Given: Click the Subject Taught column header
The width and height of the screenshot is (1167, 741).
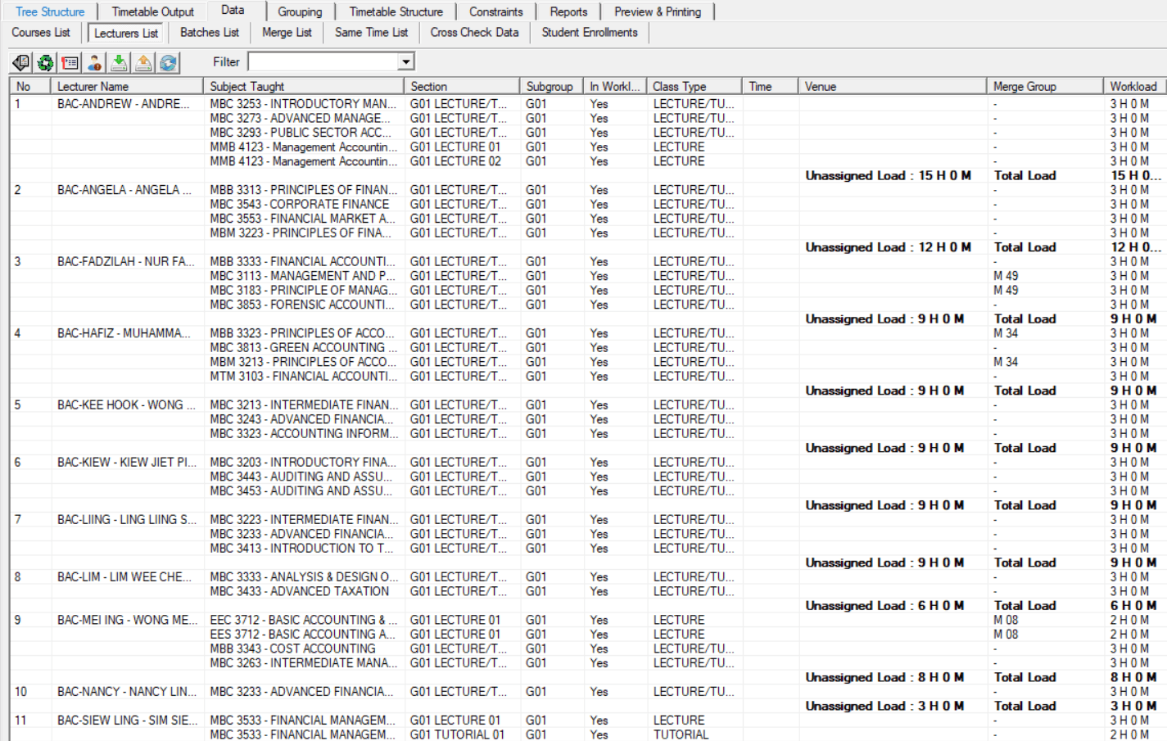Looking at the screenshot, I should pos(304,86).
